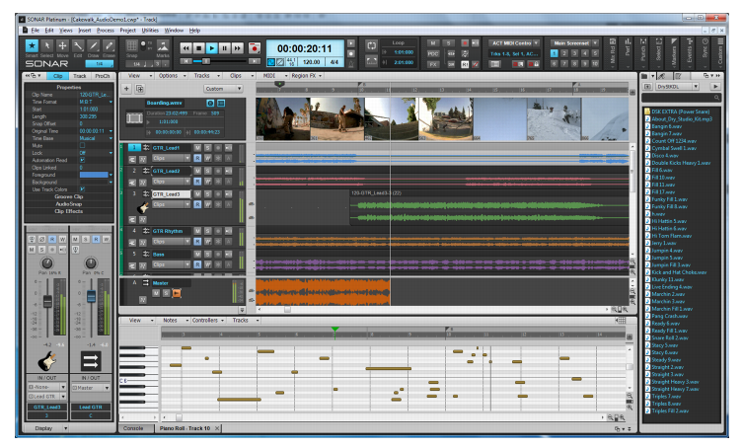This screenshot has height=448, width=742.
Task: Open the Process menu
Action: (105, 31)
